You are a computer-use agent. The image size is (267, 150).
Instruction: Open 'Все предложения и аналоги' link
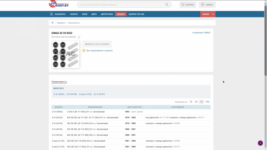(100, 50)
